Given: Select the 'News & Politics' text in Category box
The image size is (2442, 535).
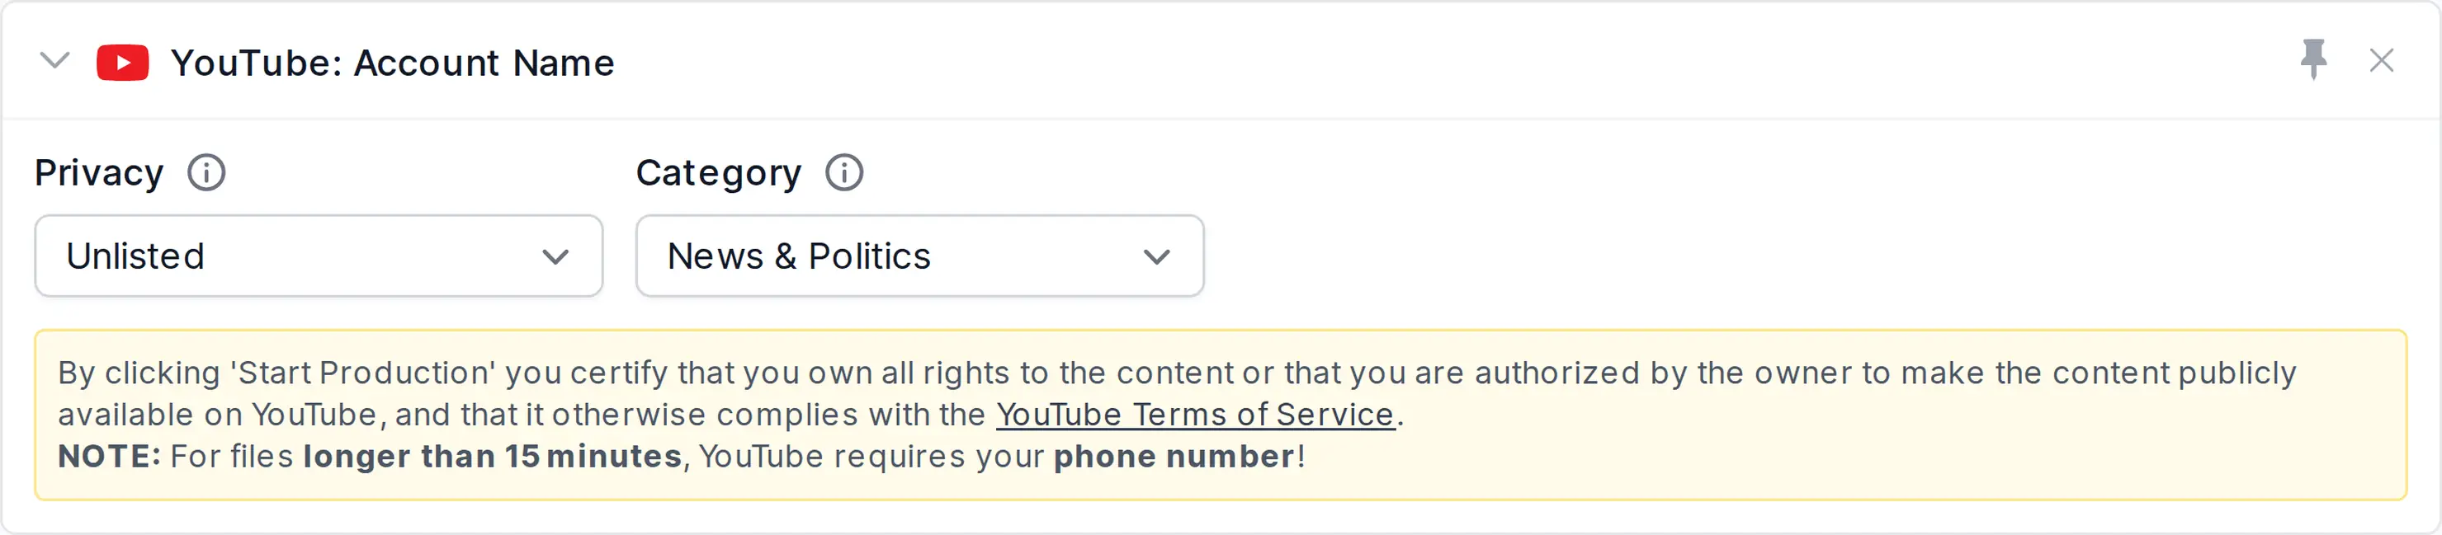Looking at the screenshot, I should click(799, 256).
